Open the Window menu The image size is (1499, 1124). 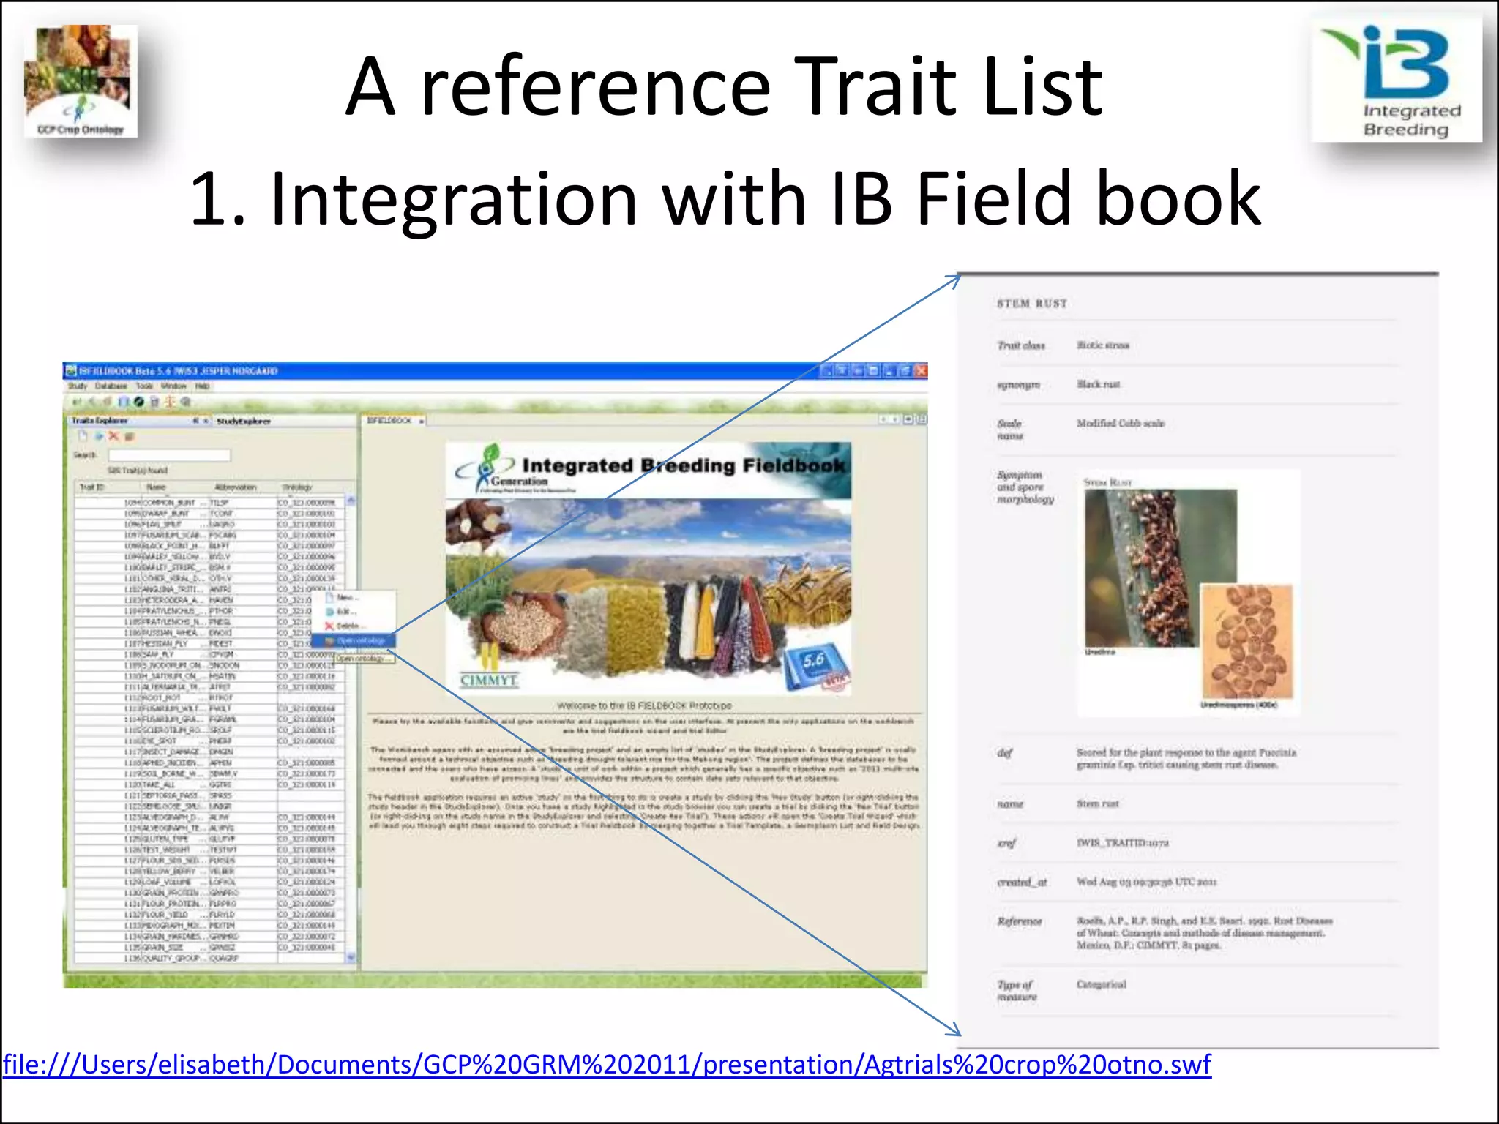pyautogui.click(x=174, y=386)
